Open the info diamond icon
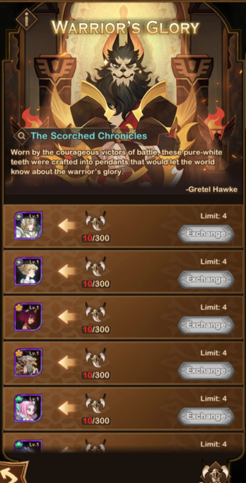The image size is (246, 483). tap(26, 19)
